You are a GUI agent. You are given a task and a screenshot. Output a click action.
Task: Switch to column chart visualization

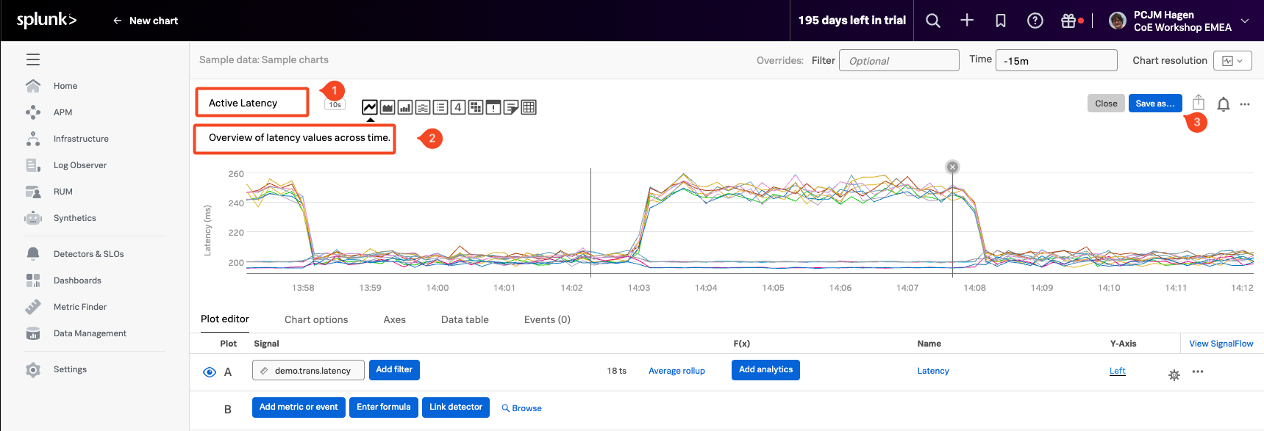404,108
